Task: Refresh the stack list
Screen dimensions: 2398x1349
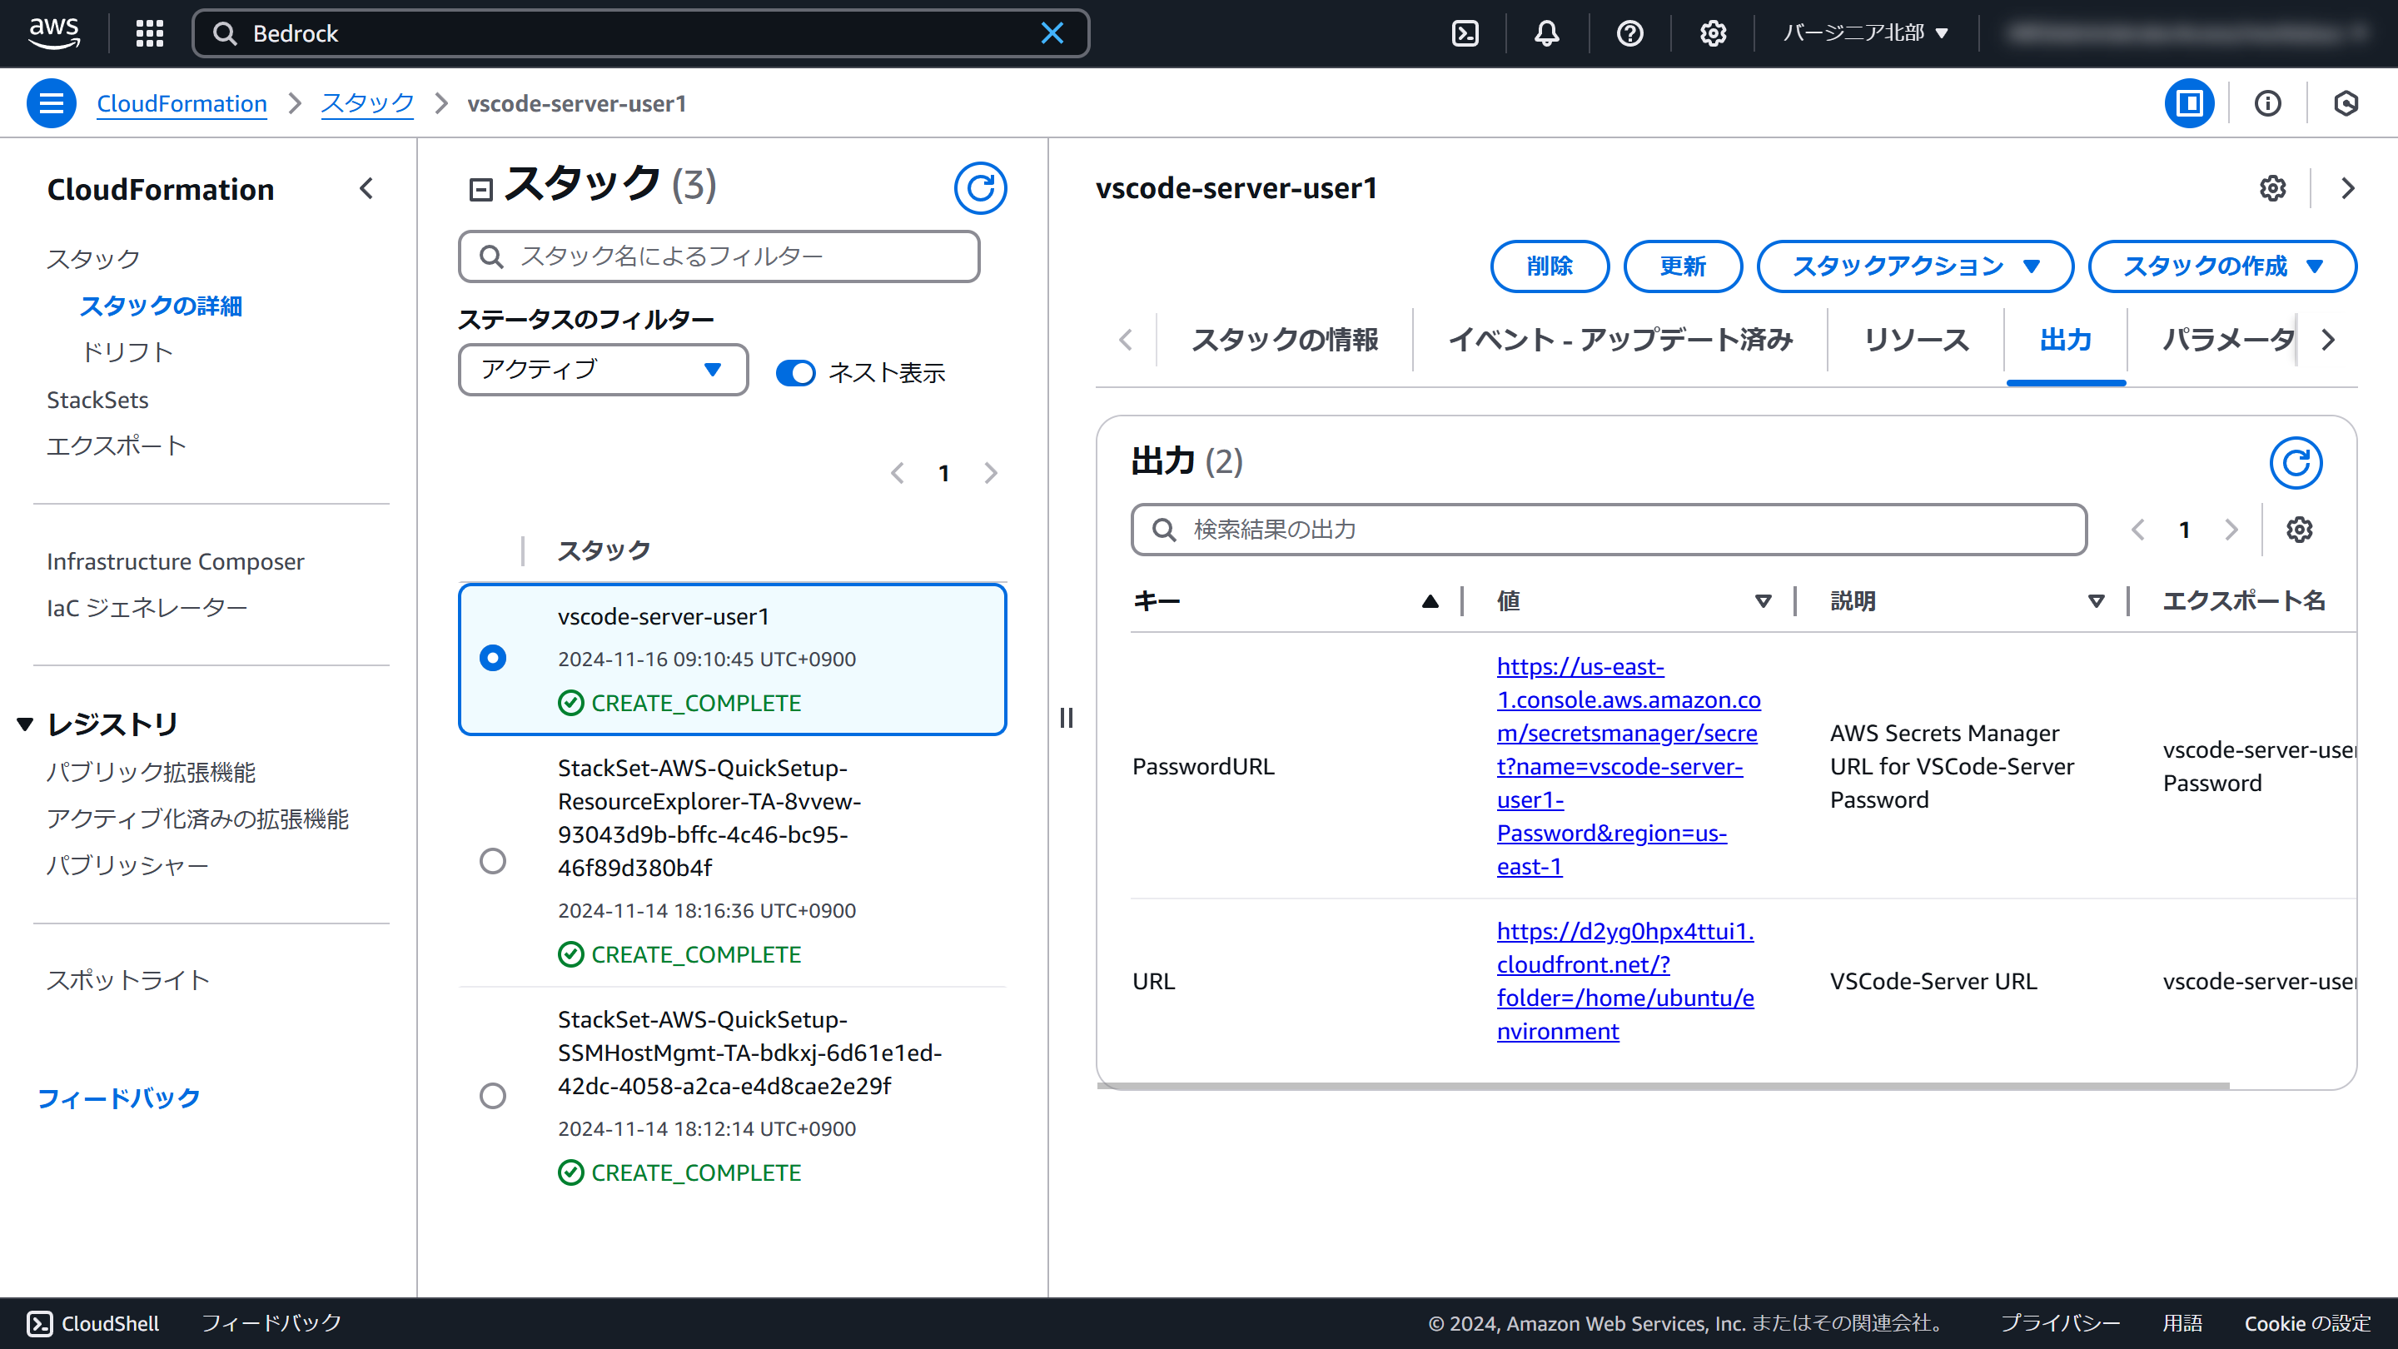Action: point(981,188)
